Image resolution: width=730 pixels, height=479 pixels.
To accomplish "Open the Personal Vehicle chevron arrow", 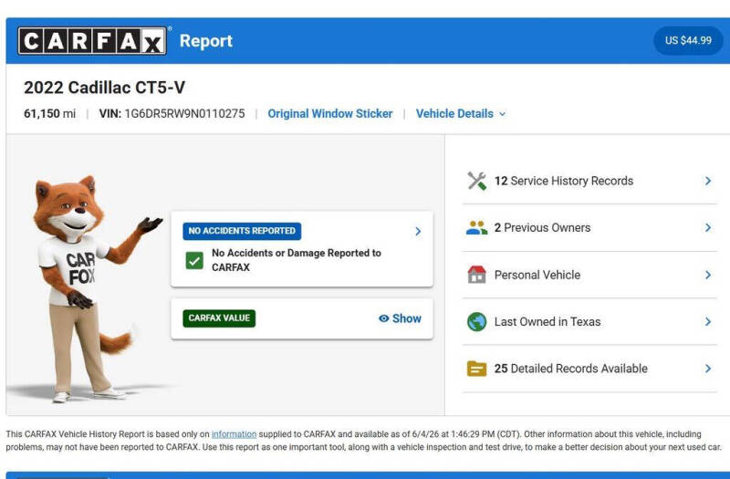I will click(x=708, y=276).
